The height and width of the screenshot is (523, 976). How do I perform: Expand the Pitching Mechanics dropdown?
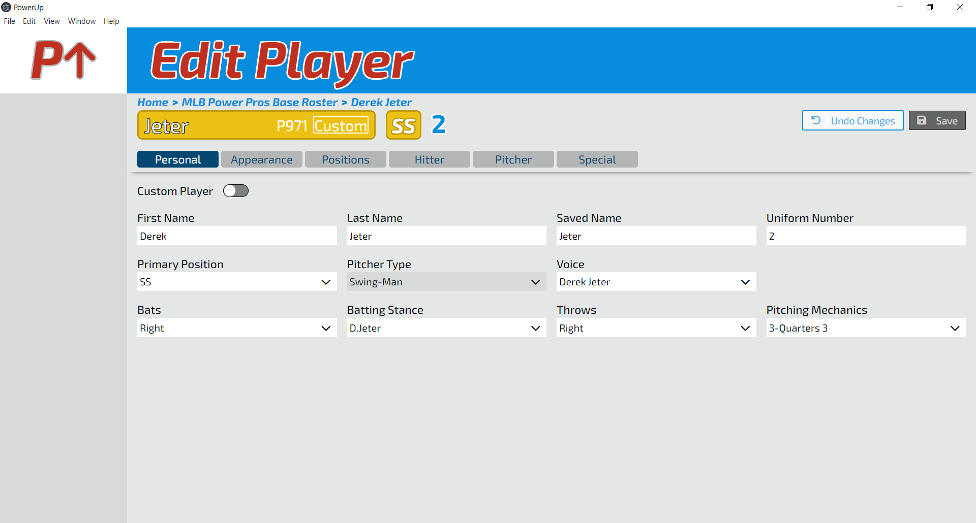(x=866, y=328)
